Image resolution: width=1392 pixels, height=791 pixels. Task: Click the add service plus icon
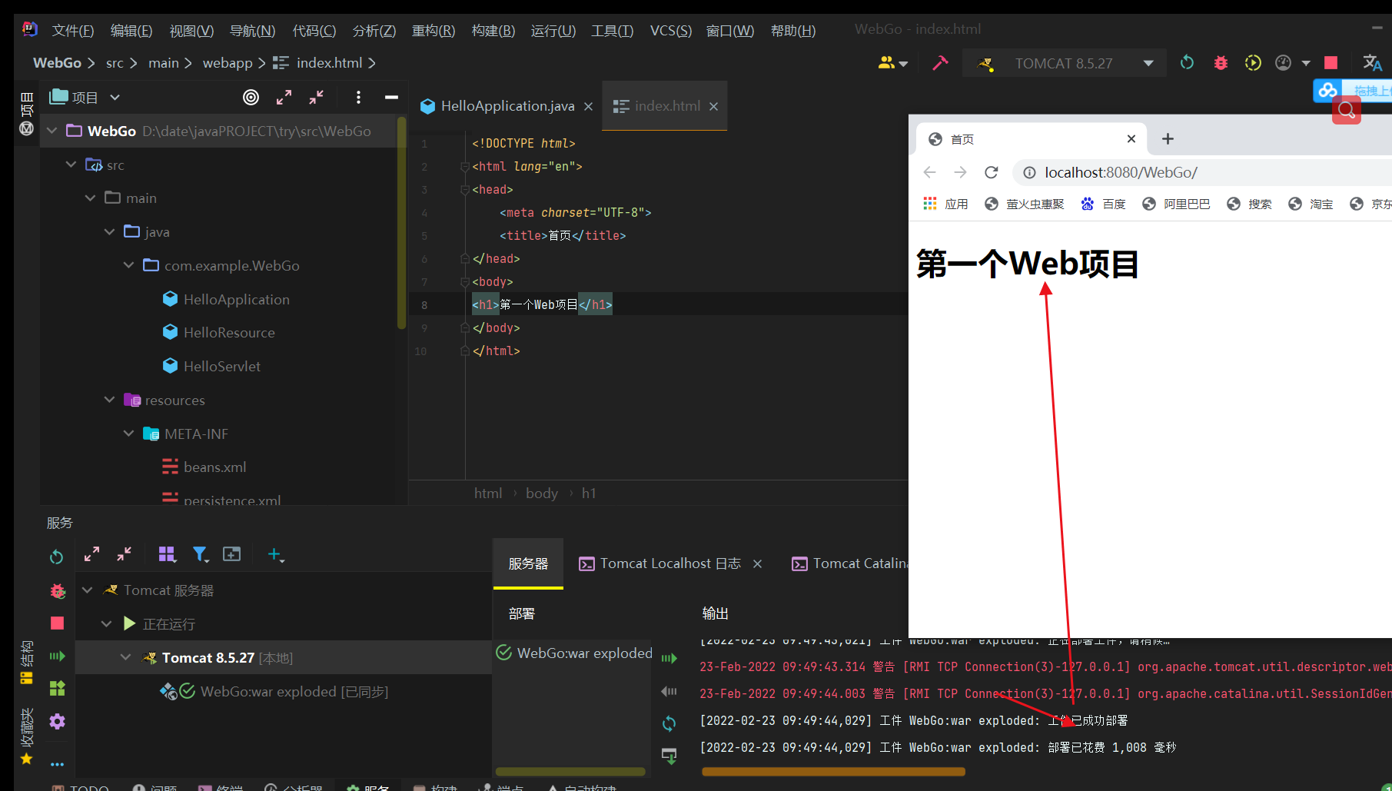[x=275, y=554]
